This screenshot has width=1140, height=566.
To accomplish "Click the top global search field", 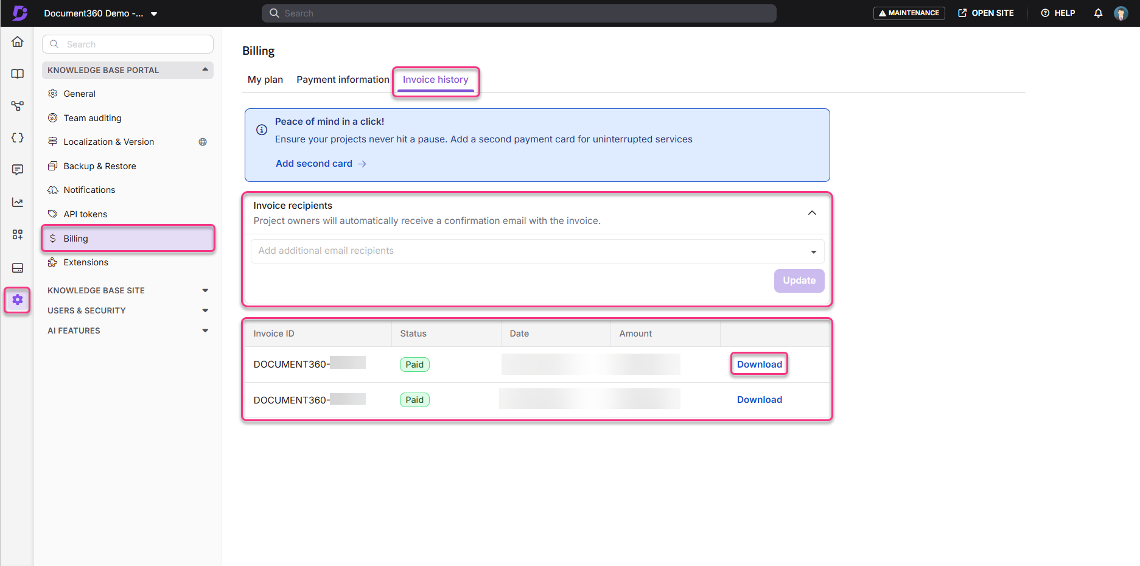I will (x=519, y=13).
